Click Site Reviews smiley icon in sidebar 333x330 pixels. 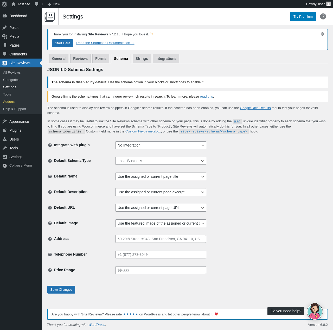pyautogui.click(x=5, y=63)
